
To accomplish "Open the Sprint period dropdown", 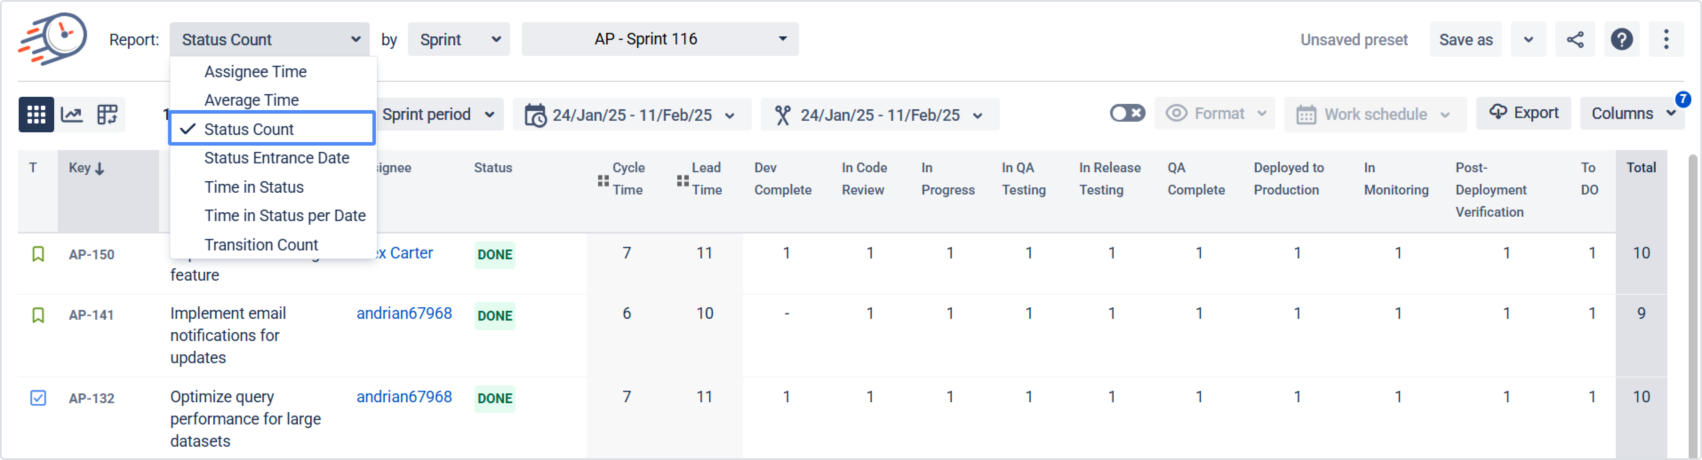I will click(438, 115).
